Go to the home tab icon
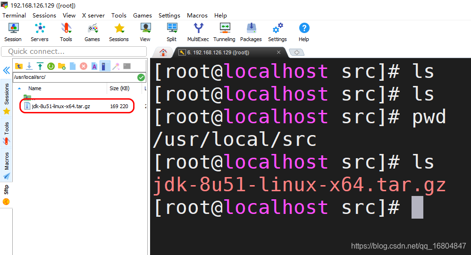 163,52
